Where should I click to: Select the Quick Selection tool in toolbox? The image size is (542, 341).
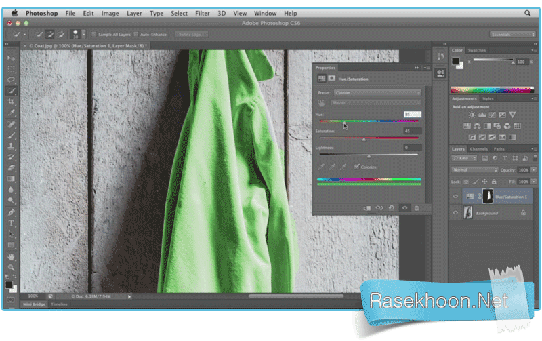click(11, 91)
